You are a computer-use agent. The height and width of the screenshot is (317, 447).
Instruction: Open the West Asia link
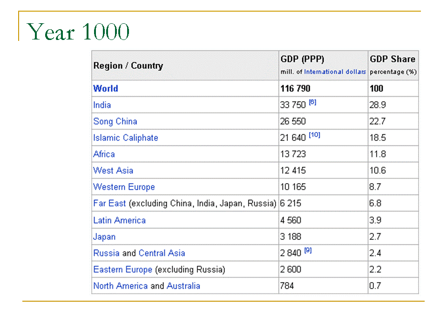pyautogui.click(x=113, y=171)
